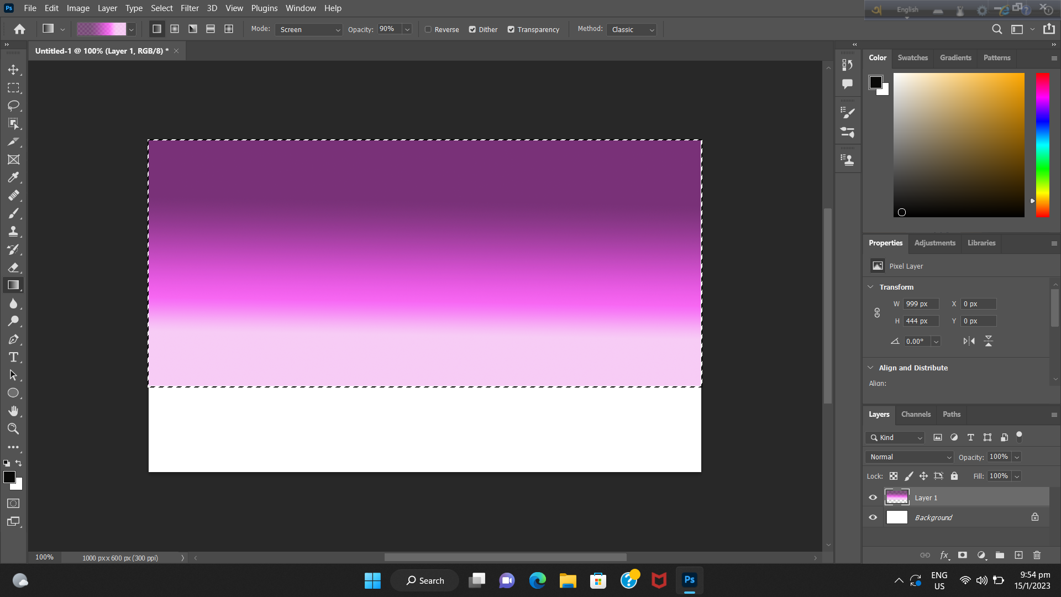
Task: Uncheck the Transparency option
Action: tap(511, 29)
